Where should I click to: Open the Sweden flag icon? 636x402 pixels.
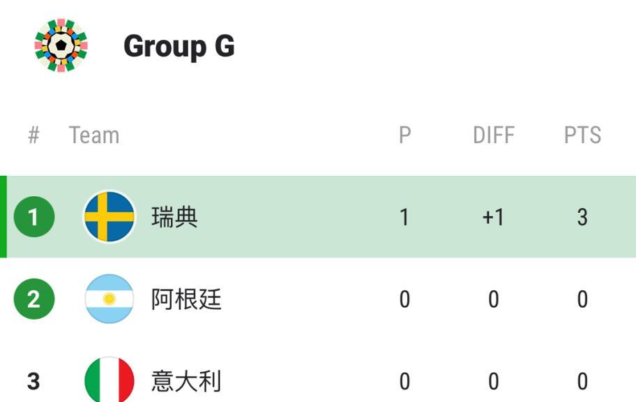coord(109,216)
